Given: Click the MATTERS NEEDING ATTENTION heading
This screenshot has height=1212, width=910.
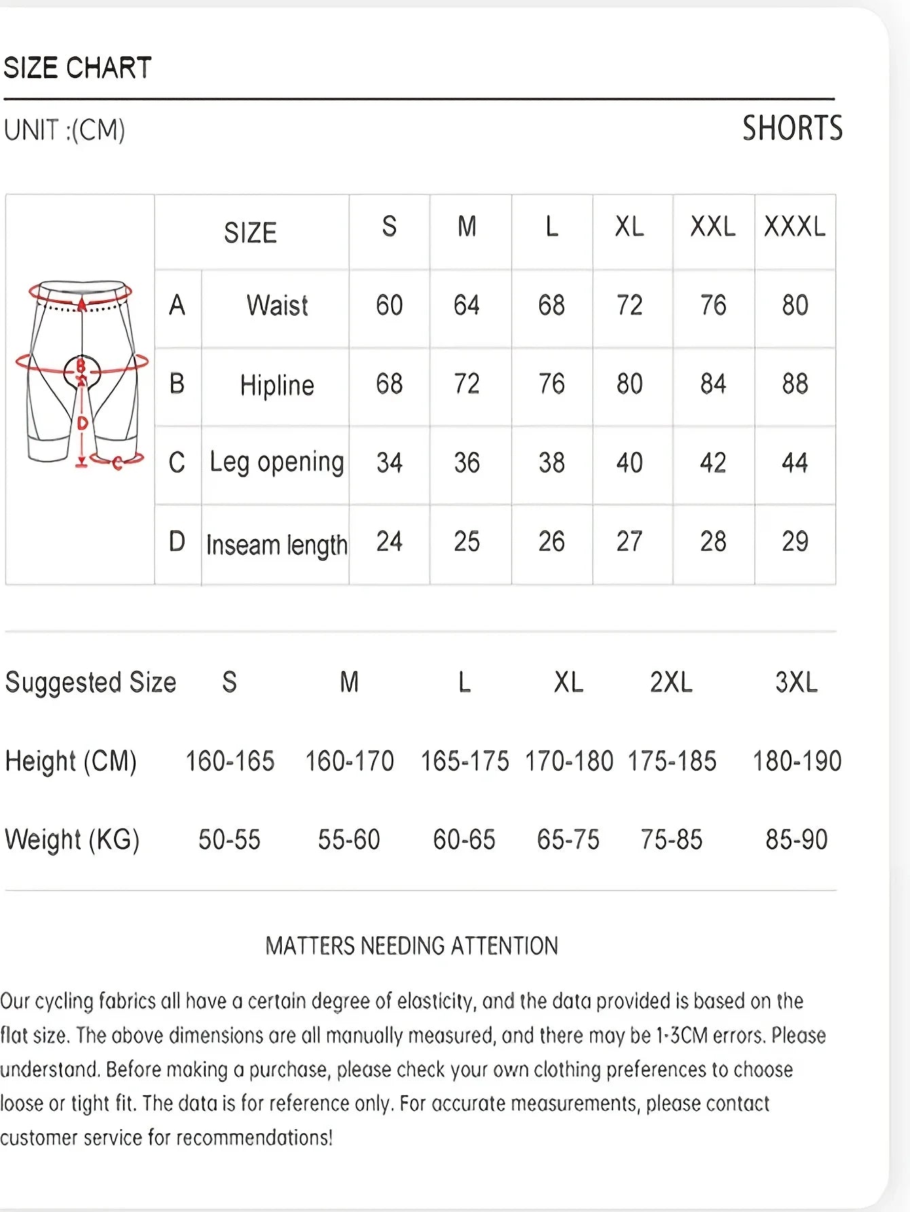Looking at the screenshot, I should (x=412, y=946).
